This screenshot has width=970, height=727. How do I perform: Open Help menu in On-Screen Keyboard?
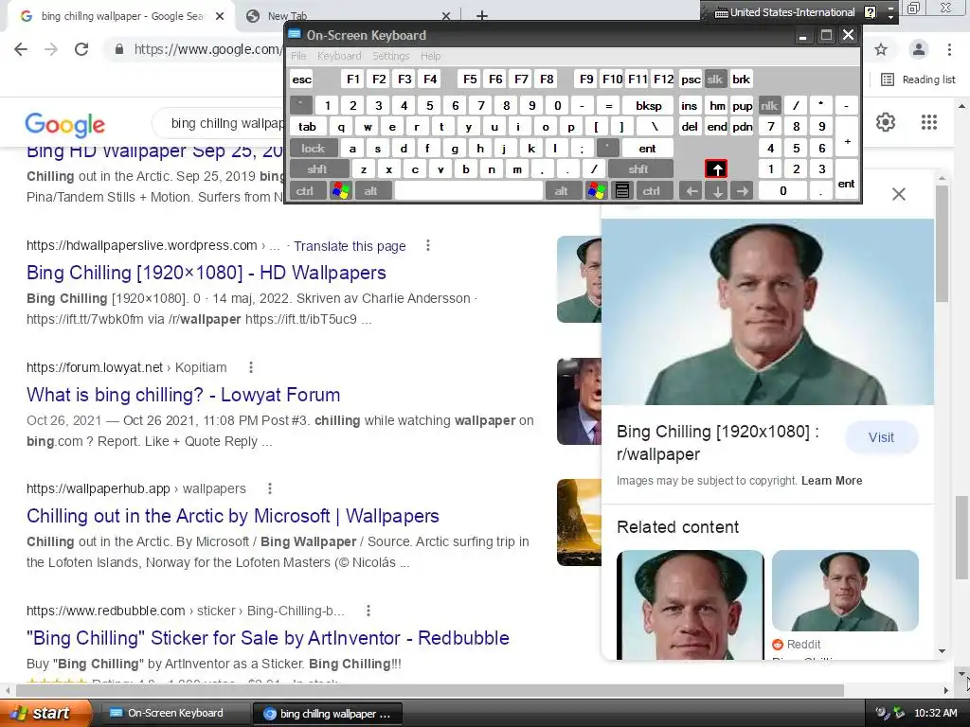(431, 56)
